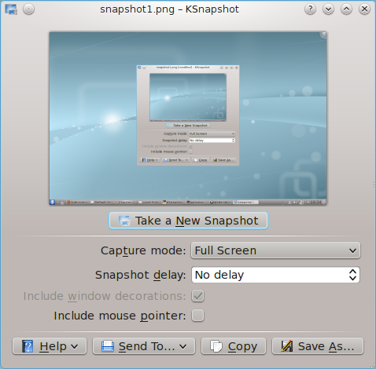
Task: Open the Help dropdown button
Action: click(50, 346)
